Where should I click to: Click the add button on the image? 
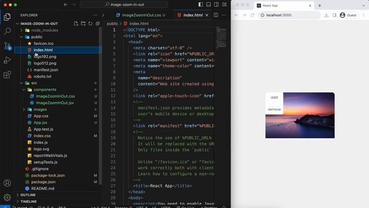coord(274,97)
